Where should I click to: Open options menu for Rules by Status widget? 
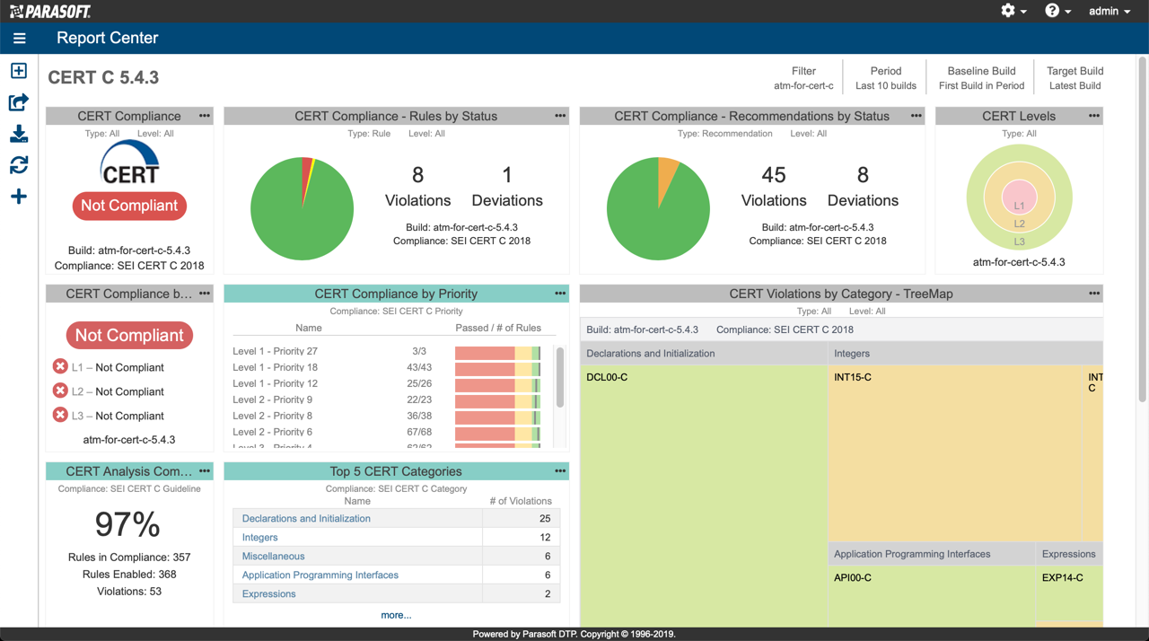click(x=560, y=116)
